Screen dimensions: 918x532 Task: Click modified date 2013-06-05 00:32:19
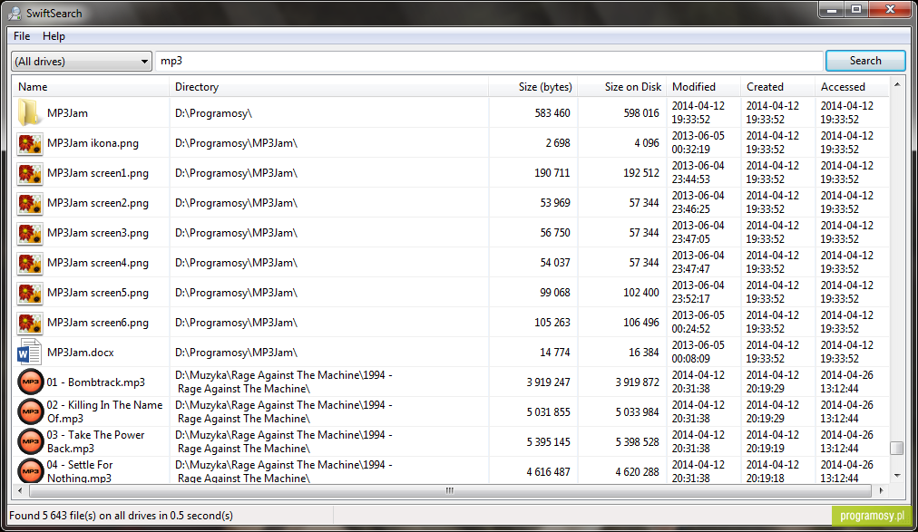coord(698,143)
